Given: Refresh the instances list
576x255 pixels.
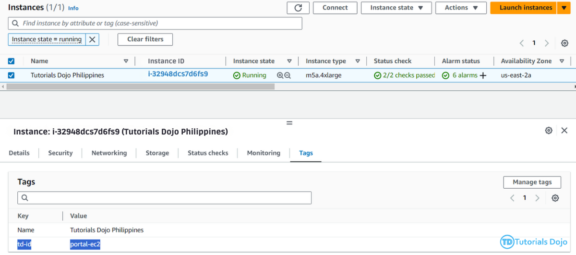Looking at the screenshot, I should pyautogui.click(x=298, y=8).
